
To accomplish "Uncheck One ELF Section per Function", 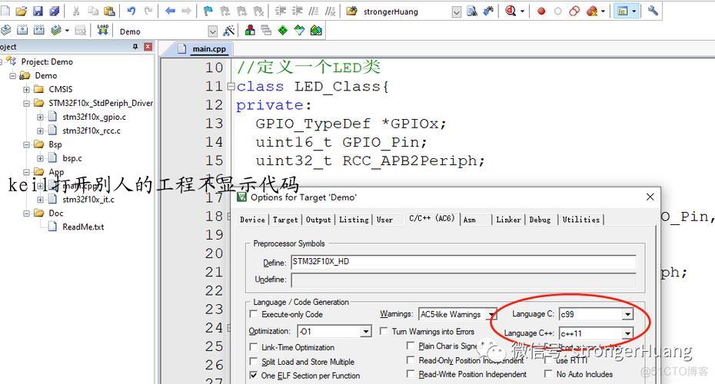I will (254, 376).
